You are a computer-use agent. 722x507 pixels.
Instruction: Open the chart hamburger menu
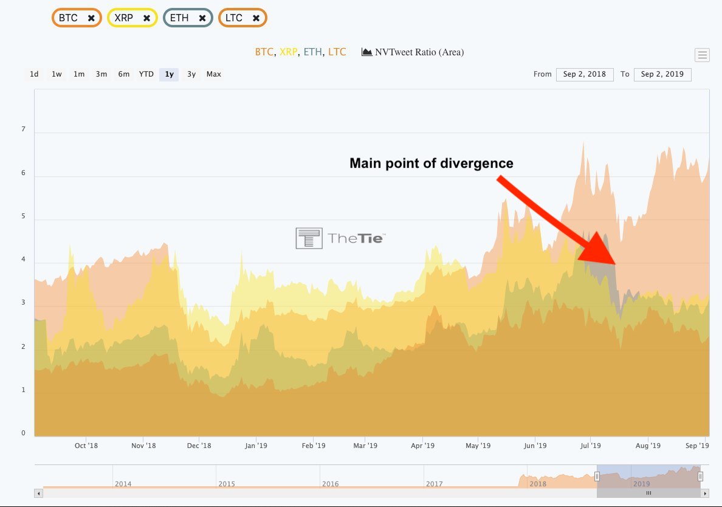point(702,55)
